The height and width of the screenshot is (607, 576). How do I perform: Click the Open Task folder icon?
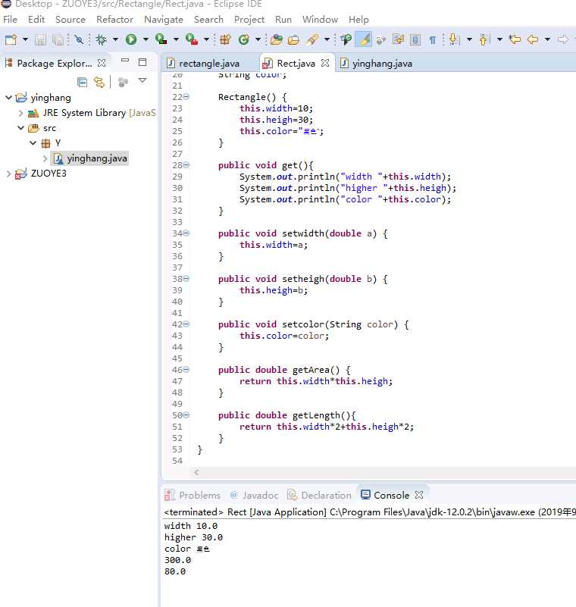[x=294, y=39]
